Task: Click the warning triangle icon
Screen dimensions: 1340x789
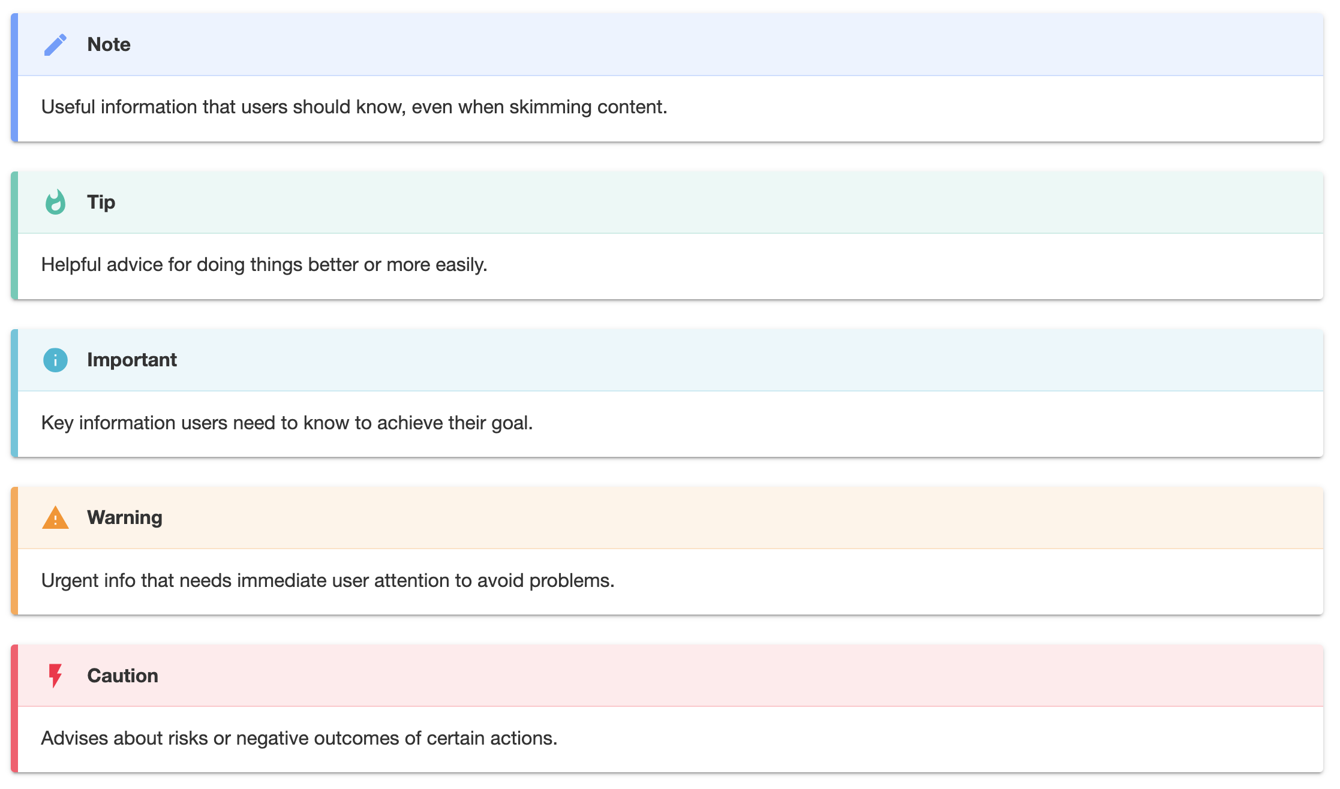Action: pyautogui.click(x=55, y=518)
